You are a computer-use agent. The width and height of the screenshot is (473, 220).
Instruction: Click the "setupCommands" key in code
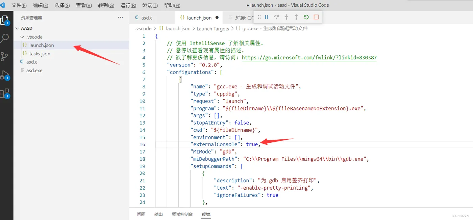click(212, 166)
